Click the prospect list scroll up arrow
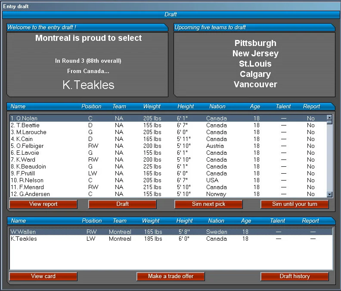 point(329,117)
